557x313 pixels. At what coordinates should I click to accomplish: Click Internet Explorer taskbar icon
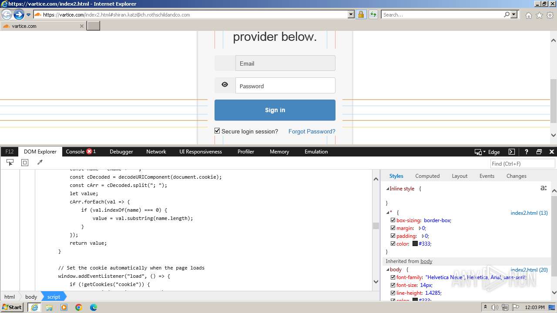pos(34,307)
